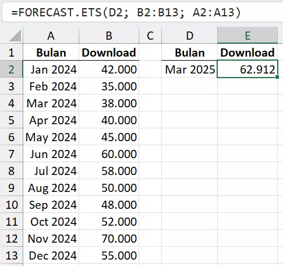Select row 4 header
The width and height of the screenshot is (283, 266).
tap(11, 103)
